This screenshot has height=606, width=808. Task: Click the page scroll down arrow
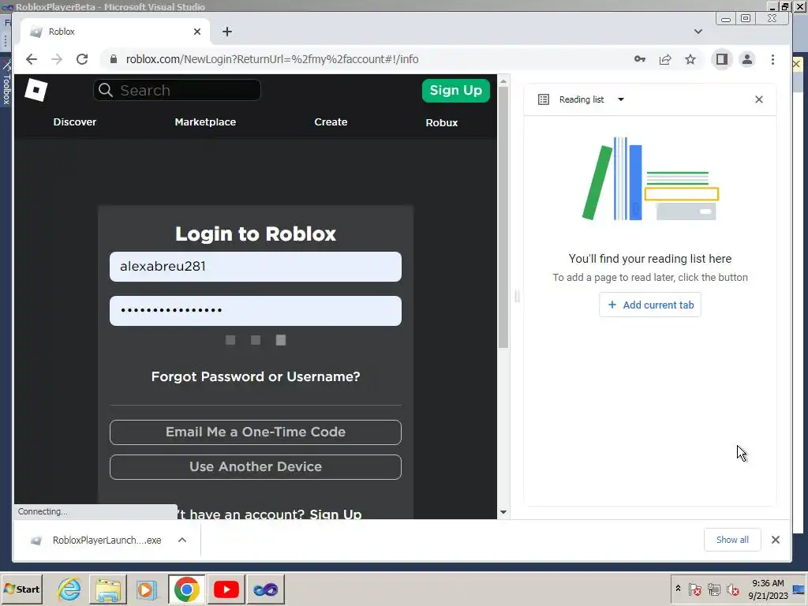(x=503, y=512)
